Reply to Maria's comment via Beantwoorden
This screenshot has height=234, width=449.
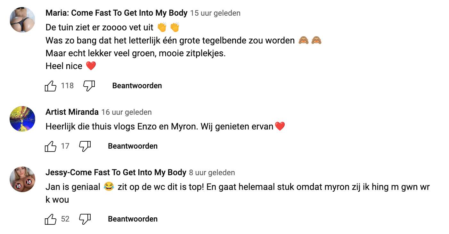pos(137,86)
